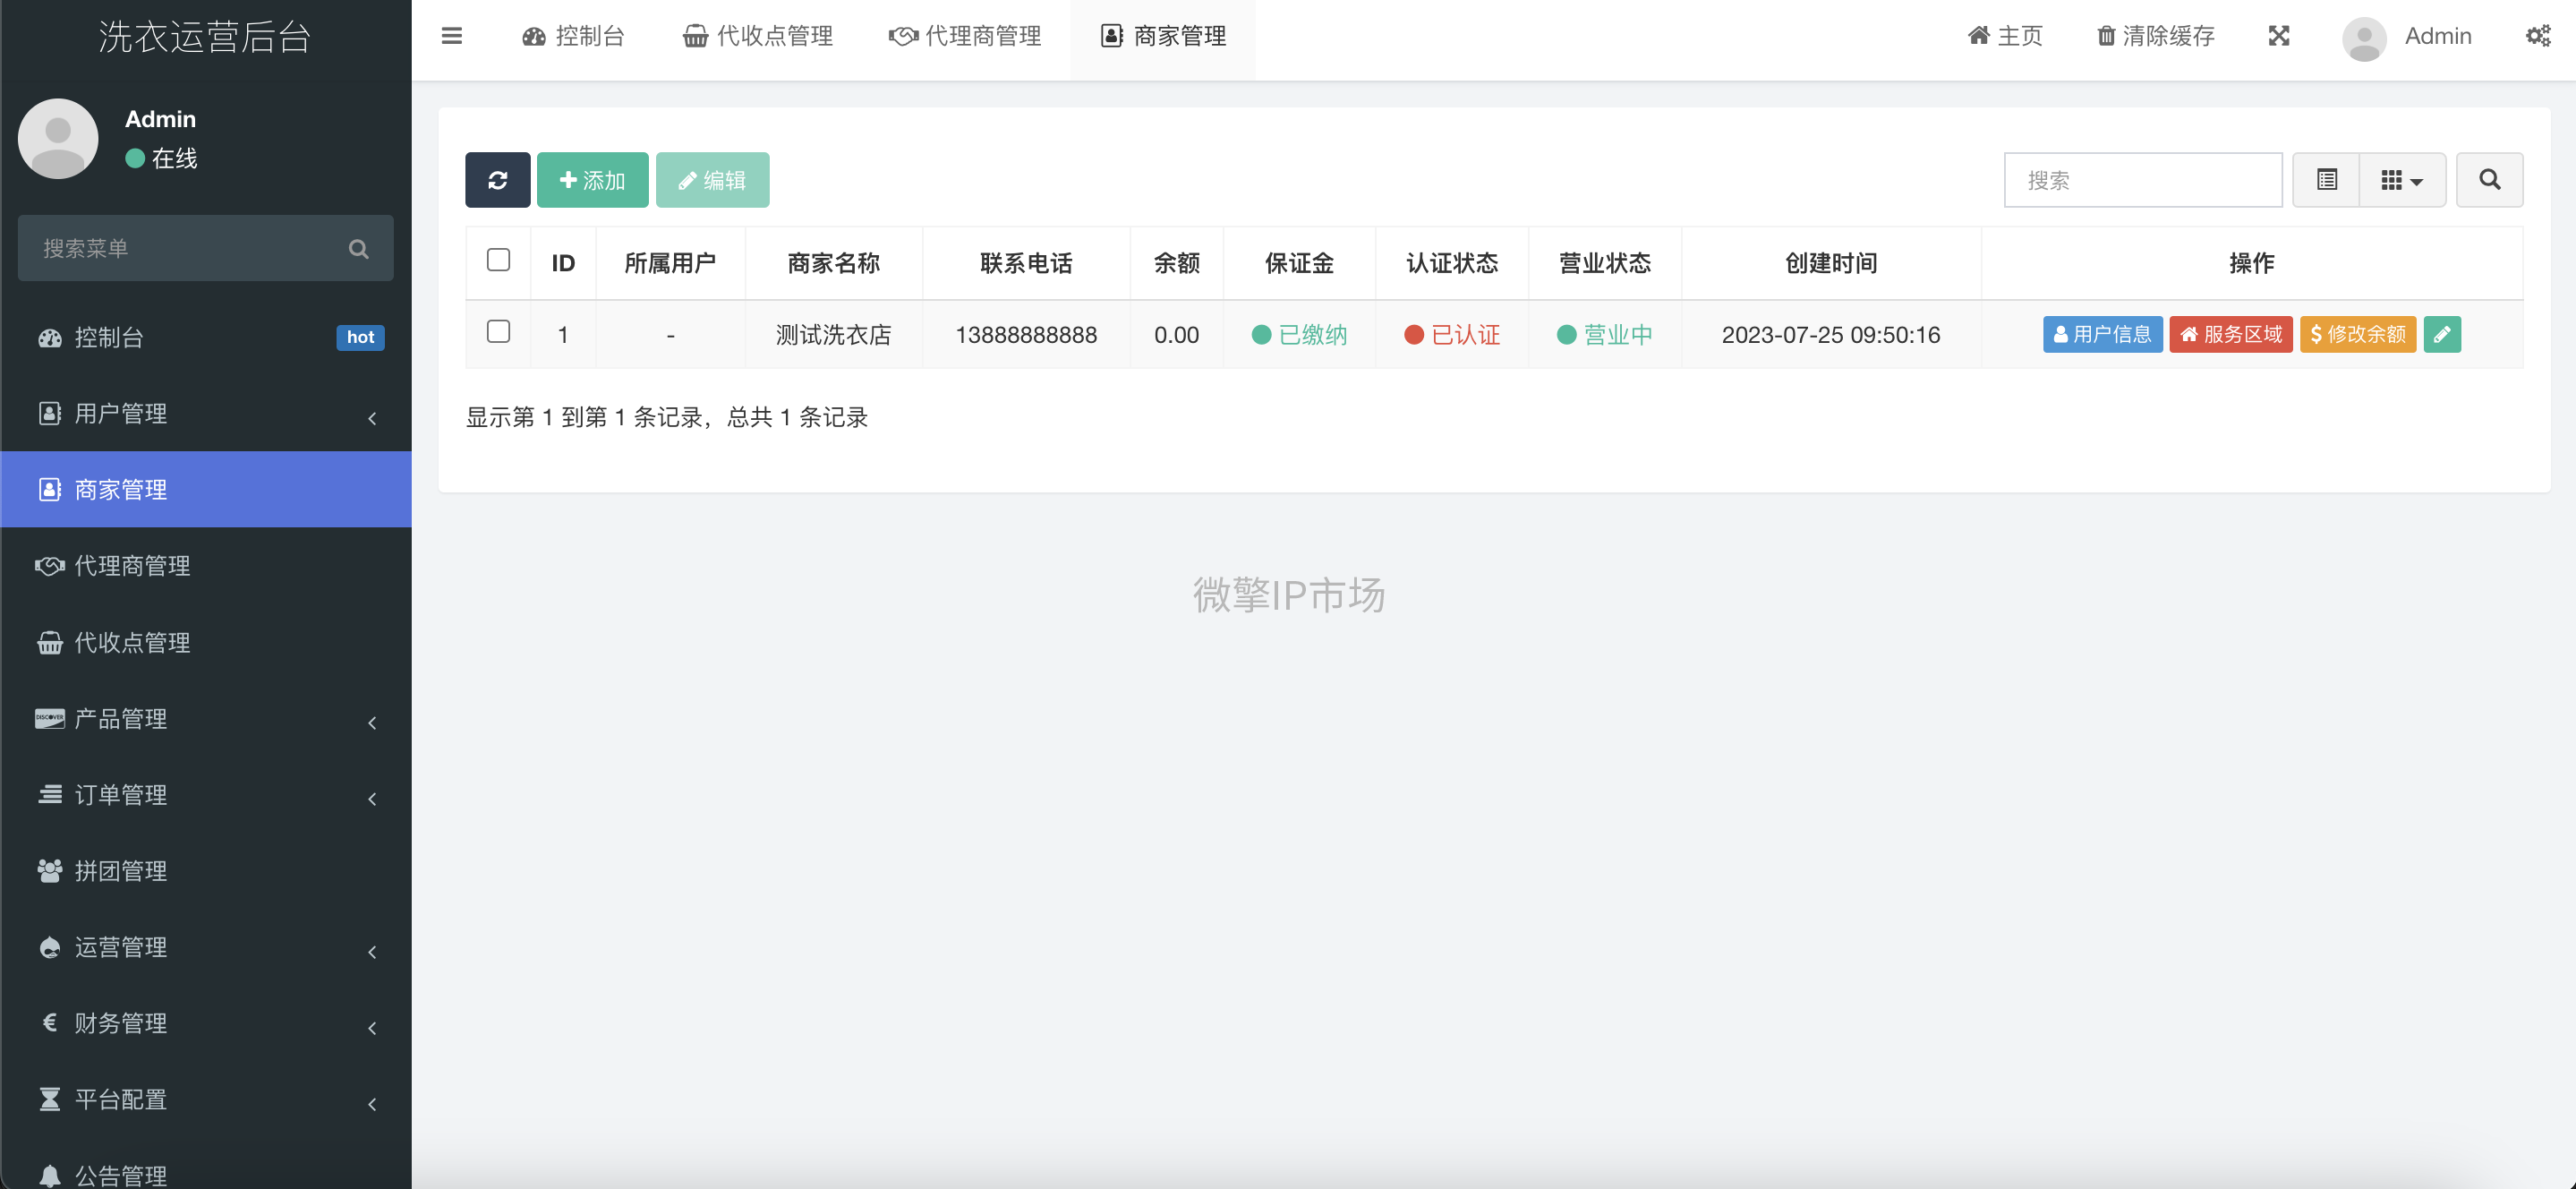
Task: Click the hourglass icon beside 平台配置
Action: coord(50,1099)
